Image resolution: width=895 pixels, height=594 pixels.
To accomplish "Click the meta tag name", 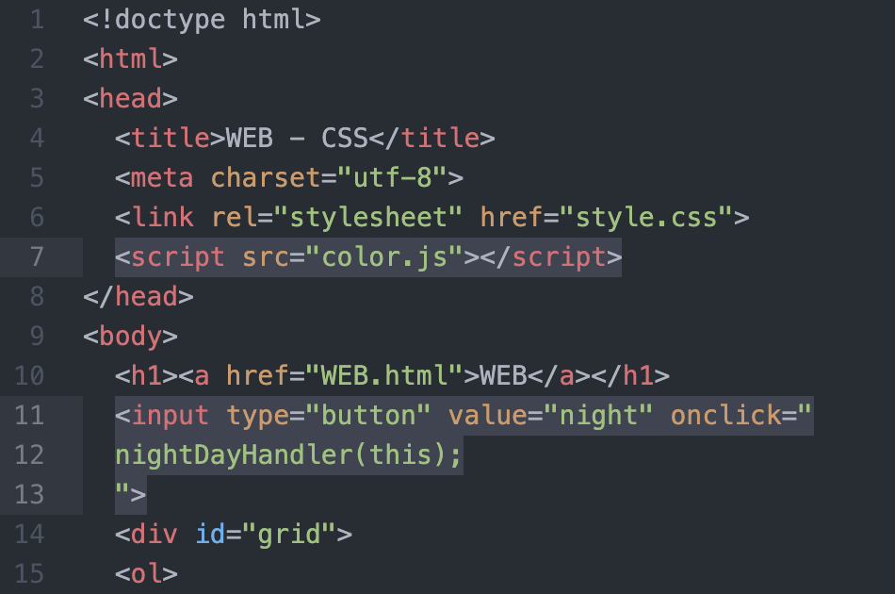I will (x=163, y=178).
